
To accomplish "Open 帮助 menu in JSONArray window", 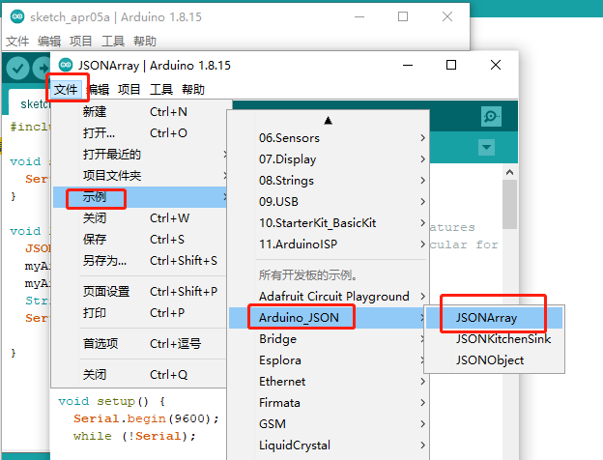I will point(193,90).
